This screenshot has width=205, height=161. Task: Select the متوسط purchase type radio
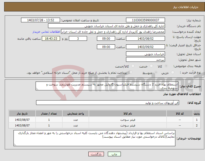click(156, 72)
